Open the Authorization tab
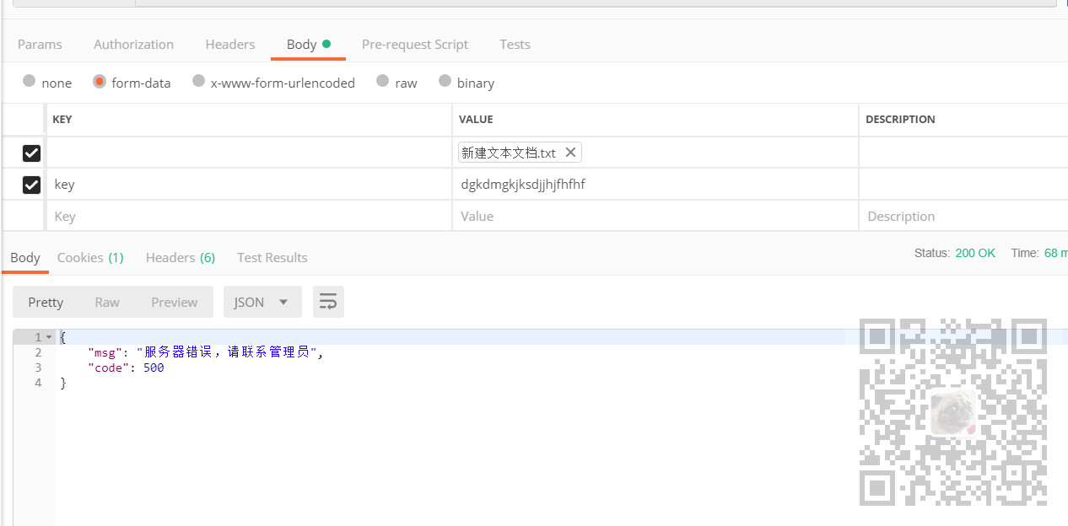Image resolution: width=1068 pixels, height=526 pixels. point(133,44)
